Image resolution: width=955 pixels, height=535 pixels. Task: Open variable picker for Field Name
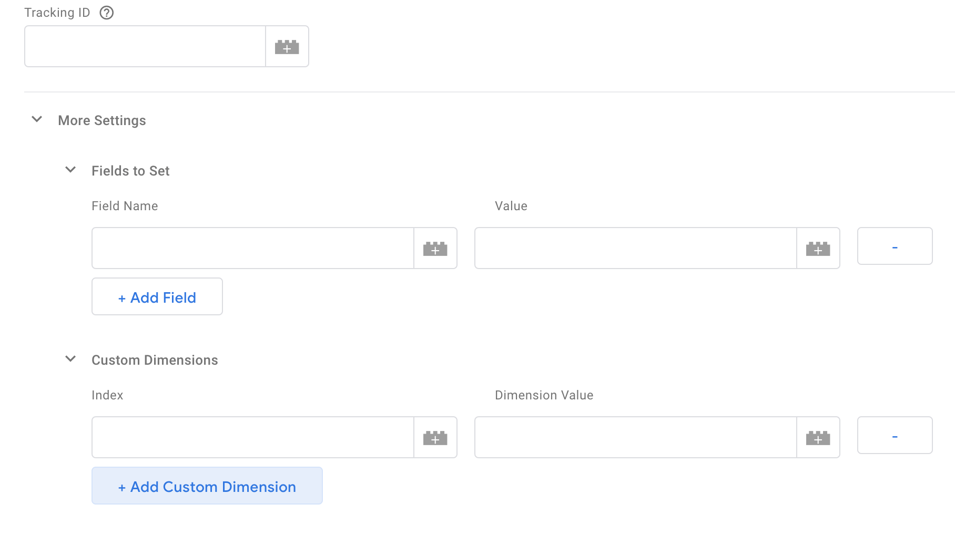click(435, 249)
